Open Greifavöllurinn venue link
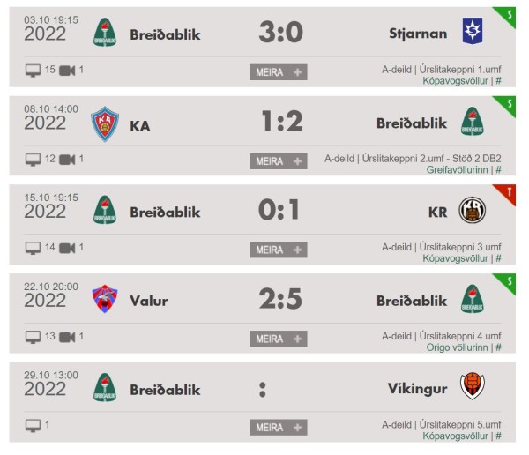This screenshot has width=529, height=455. pyautogui.click(x=457, y=170)
